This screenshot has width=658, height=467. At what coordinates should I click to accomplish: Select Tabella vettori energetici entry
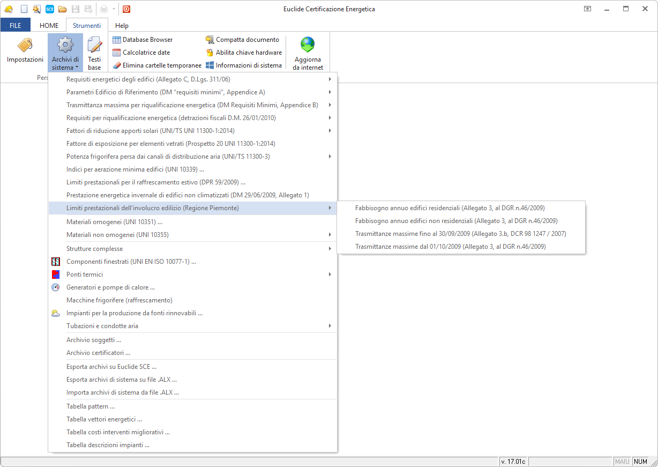104,419
